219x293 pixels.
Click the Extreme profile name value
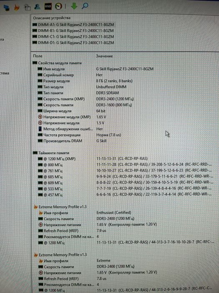(103, 260)
